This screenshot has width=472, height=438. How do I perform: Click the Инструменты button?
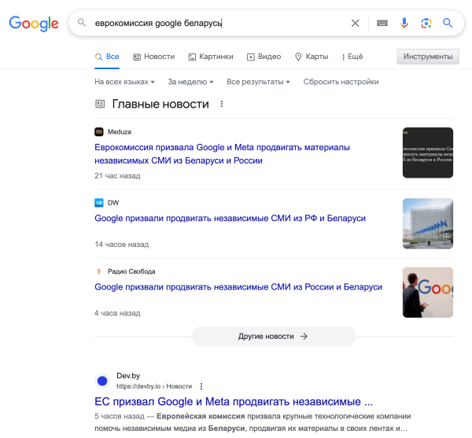tap(428, 57)
